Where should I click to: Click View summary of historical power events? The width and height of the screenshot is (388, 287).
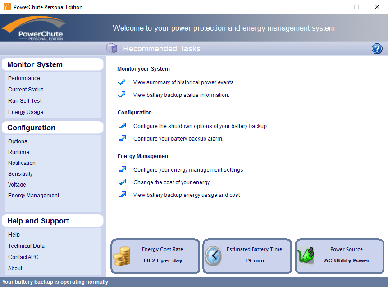pos(184,82)
